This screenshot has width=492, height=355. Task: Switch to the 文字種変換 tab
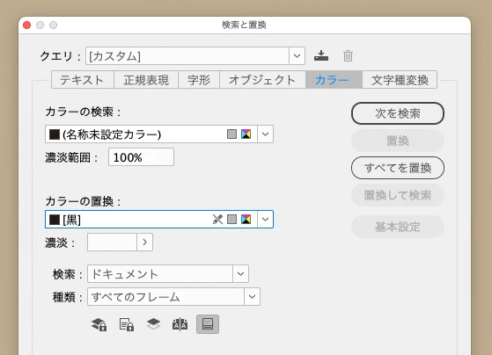coord(400,80)
